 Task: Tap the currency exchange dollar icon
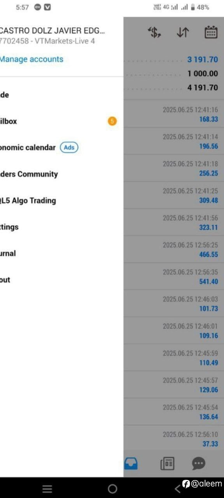coord(155,33)
